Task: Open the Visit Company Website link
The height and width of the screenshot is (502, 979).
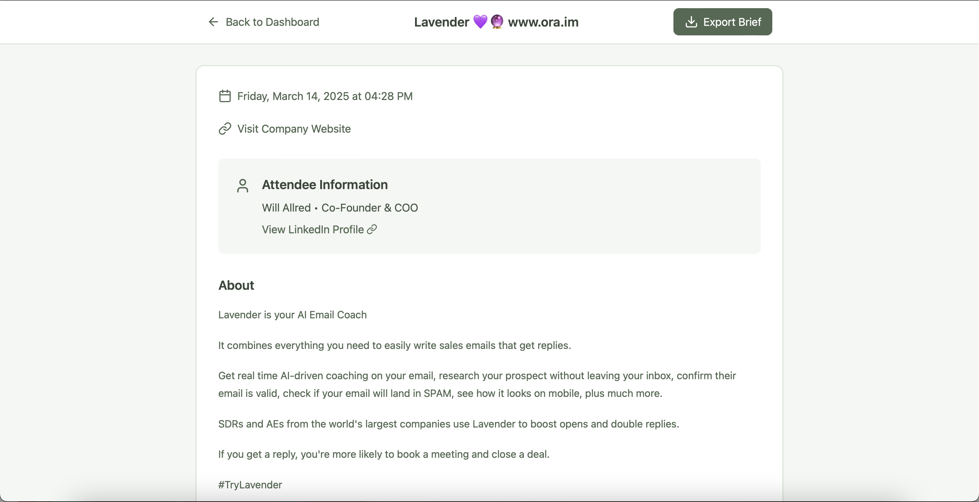Action: [294, 129]
